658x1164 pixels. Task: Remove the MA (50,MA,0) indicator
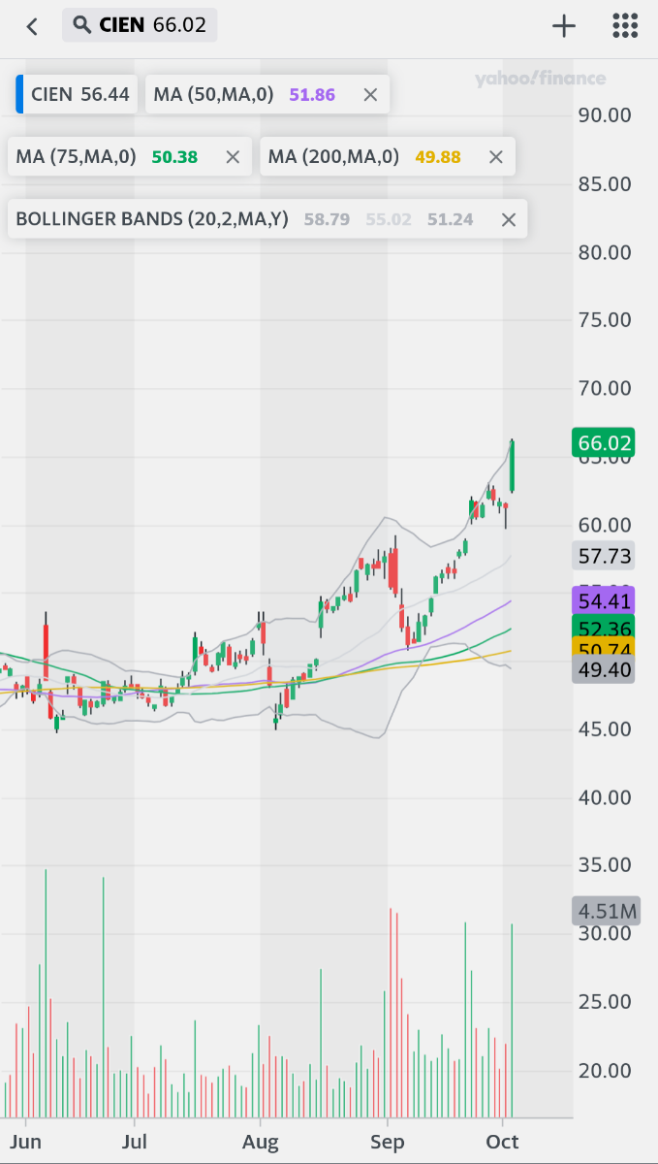pos(370,95)
